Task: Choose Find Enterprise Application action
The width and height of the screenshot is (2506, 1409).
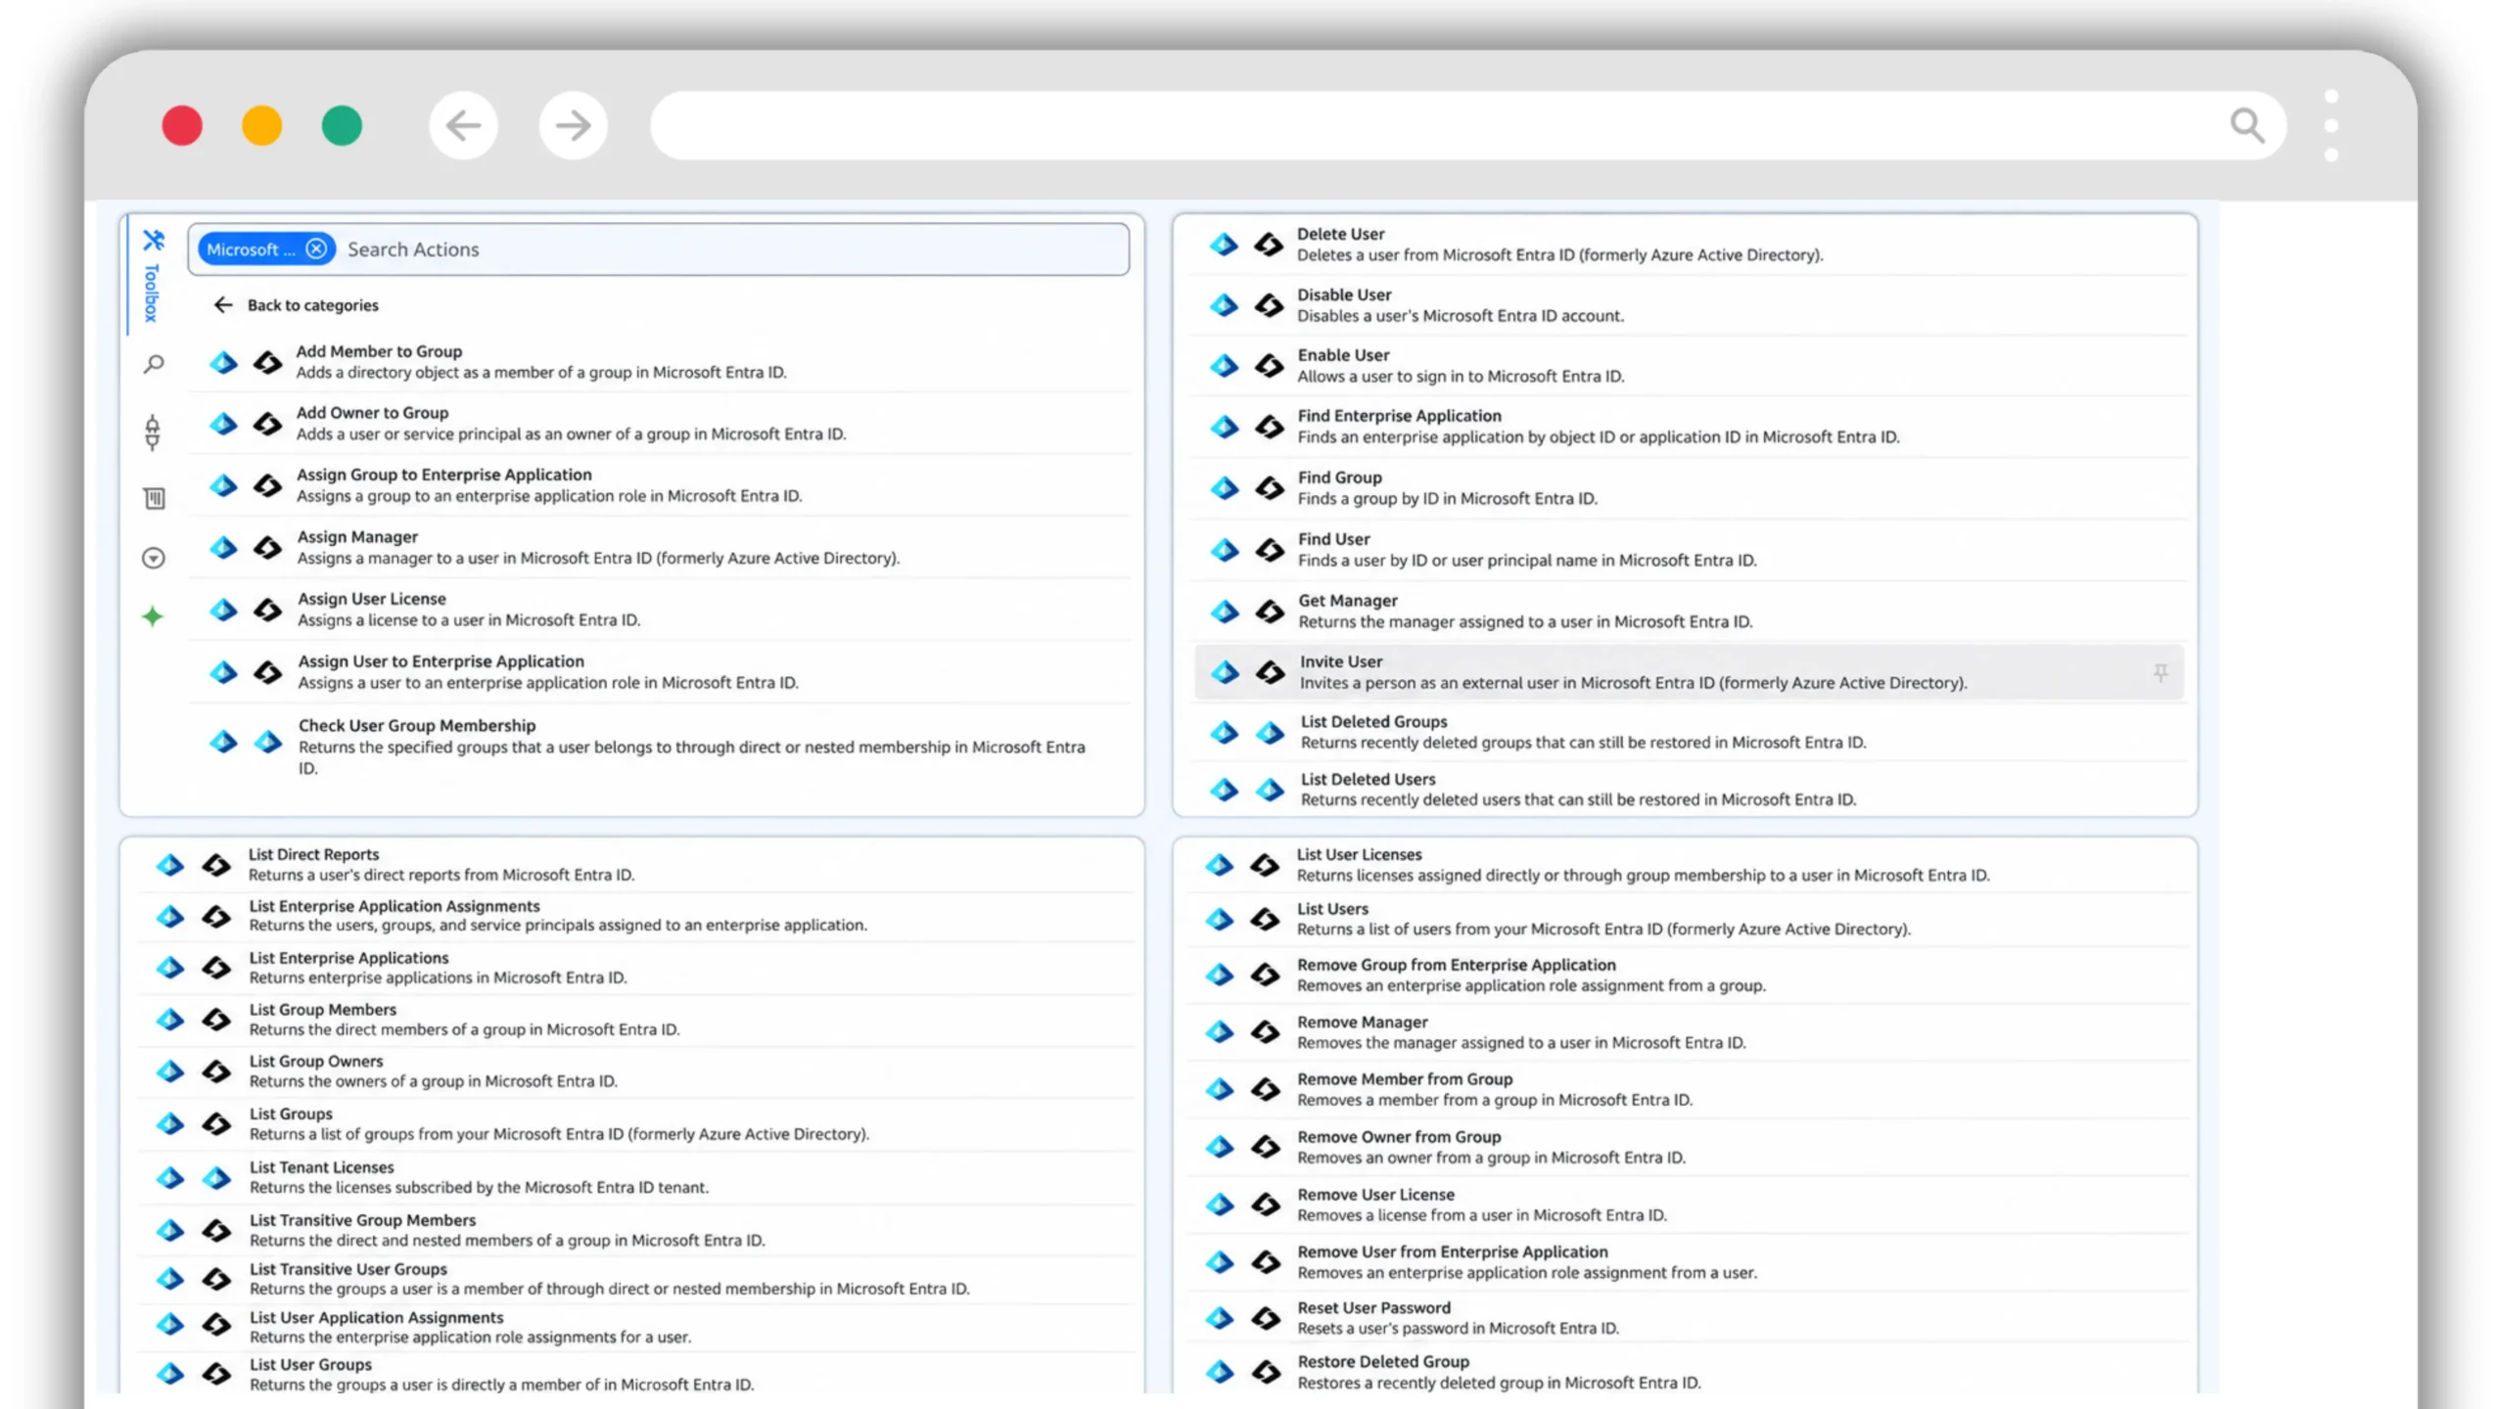Action: [1689, 427]
